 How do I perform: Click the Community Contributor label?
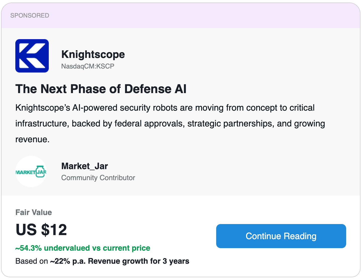click(x=98, y=178)
